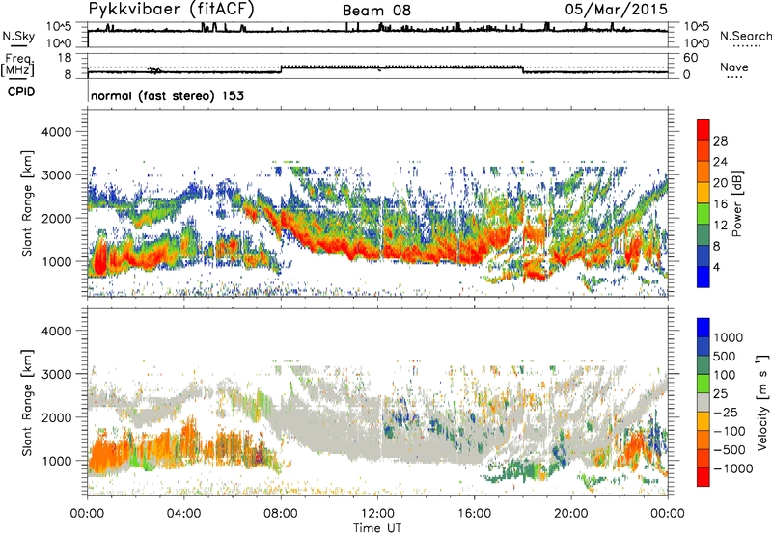Click the '08:00' time axis tick label
The width and height of the screenshot is (772, 534).
point(281,514)
